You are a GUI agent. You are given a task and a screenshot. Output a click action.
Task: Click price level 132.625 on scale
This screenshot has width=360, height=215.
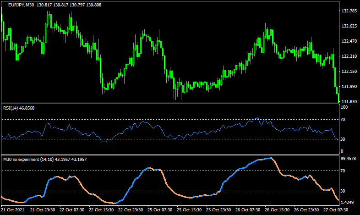coord(349,26)
